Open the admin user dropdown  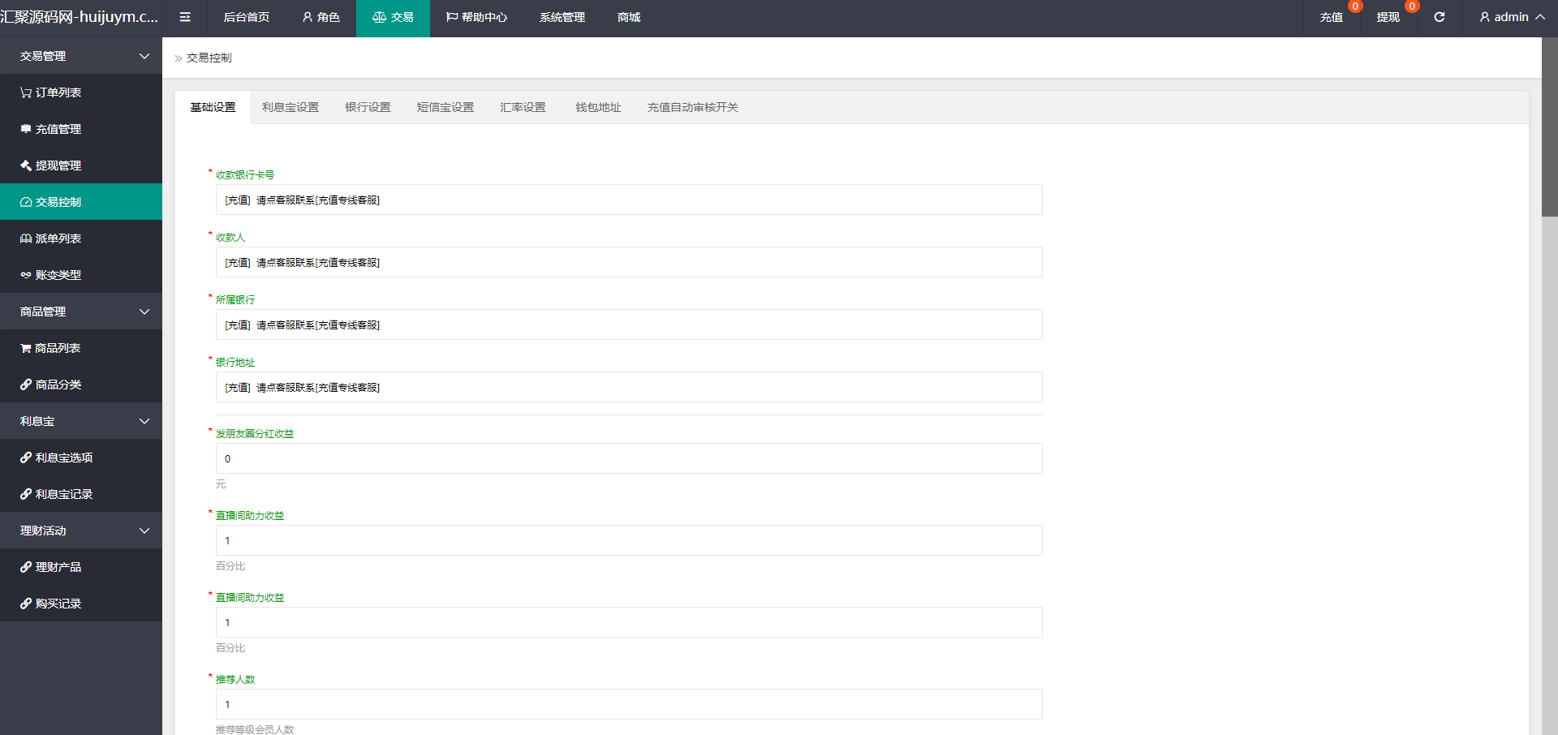coord(1512,17)
